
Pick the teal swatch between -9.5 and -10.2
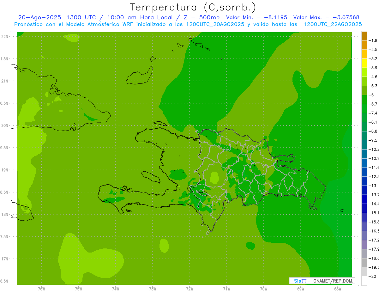pos(364,145)
